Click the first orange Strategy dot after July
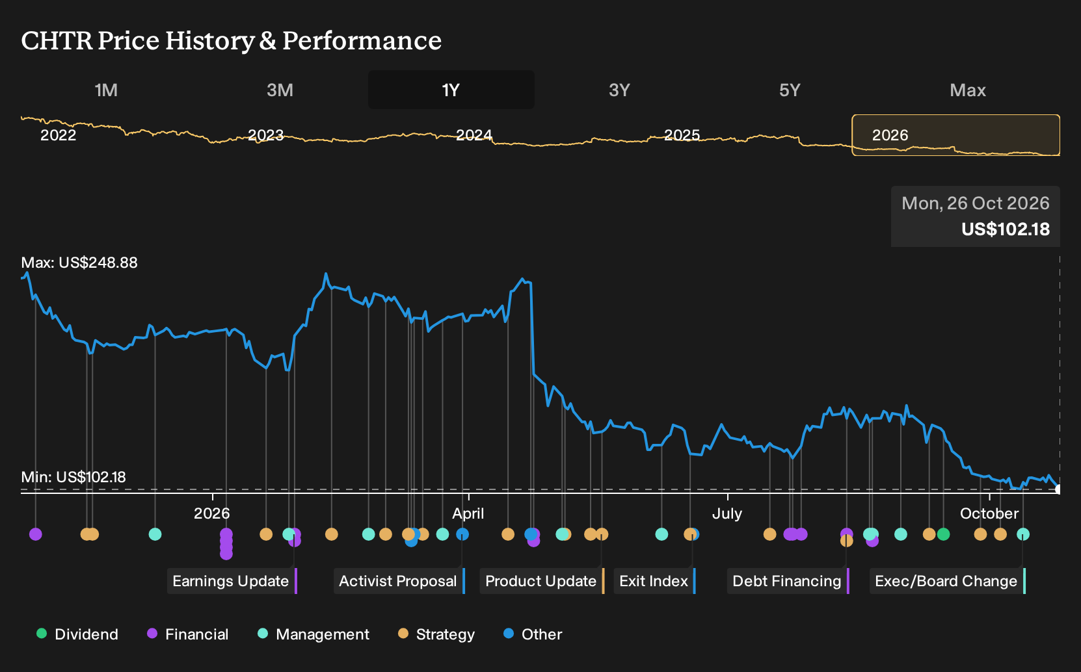1081x672 pixels. pyautogui.click(x=769, y=534)
